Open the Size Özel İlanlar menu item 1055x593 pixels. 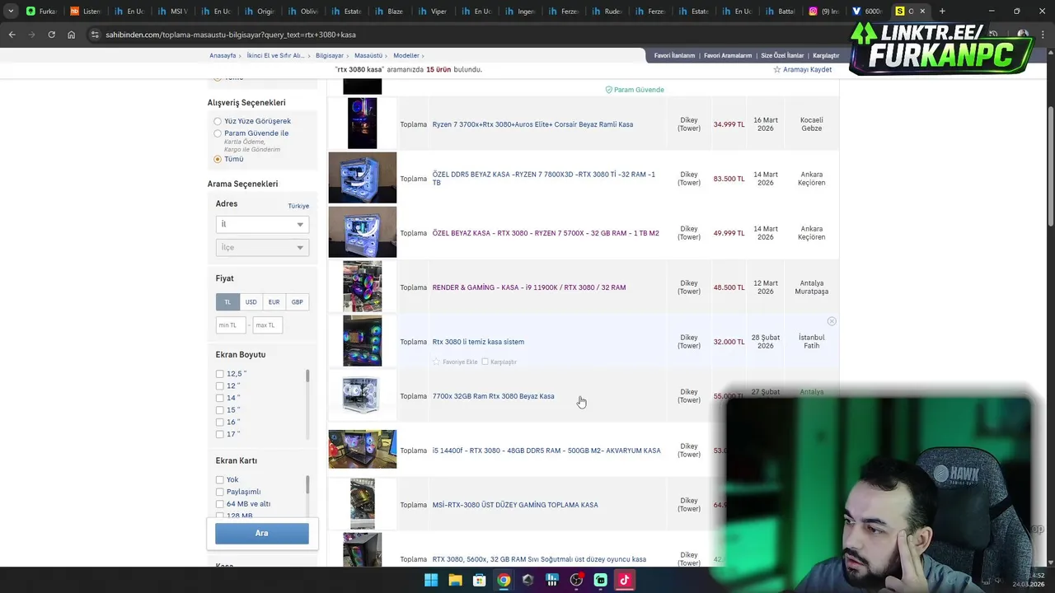pos(782,56)
